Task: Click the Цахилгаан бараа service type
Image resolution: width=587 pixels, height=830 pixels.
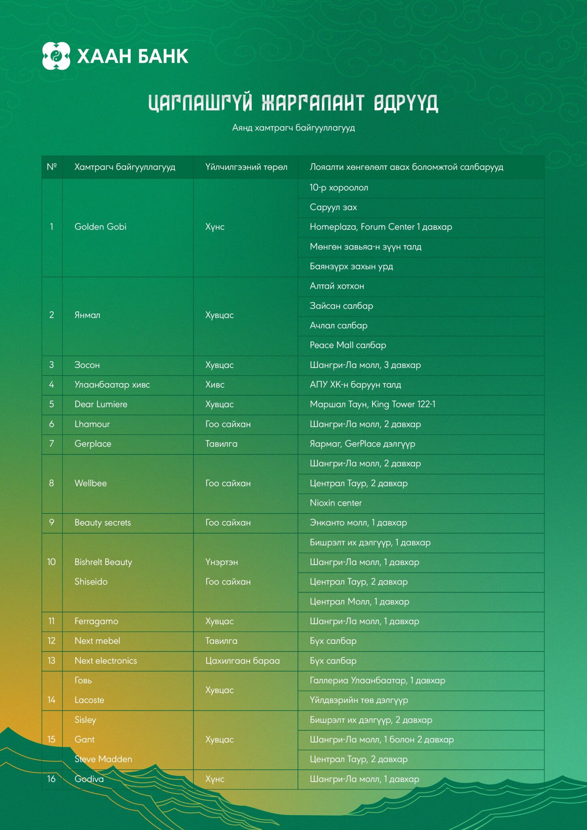Action: 242,661
